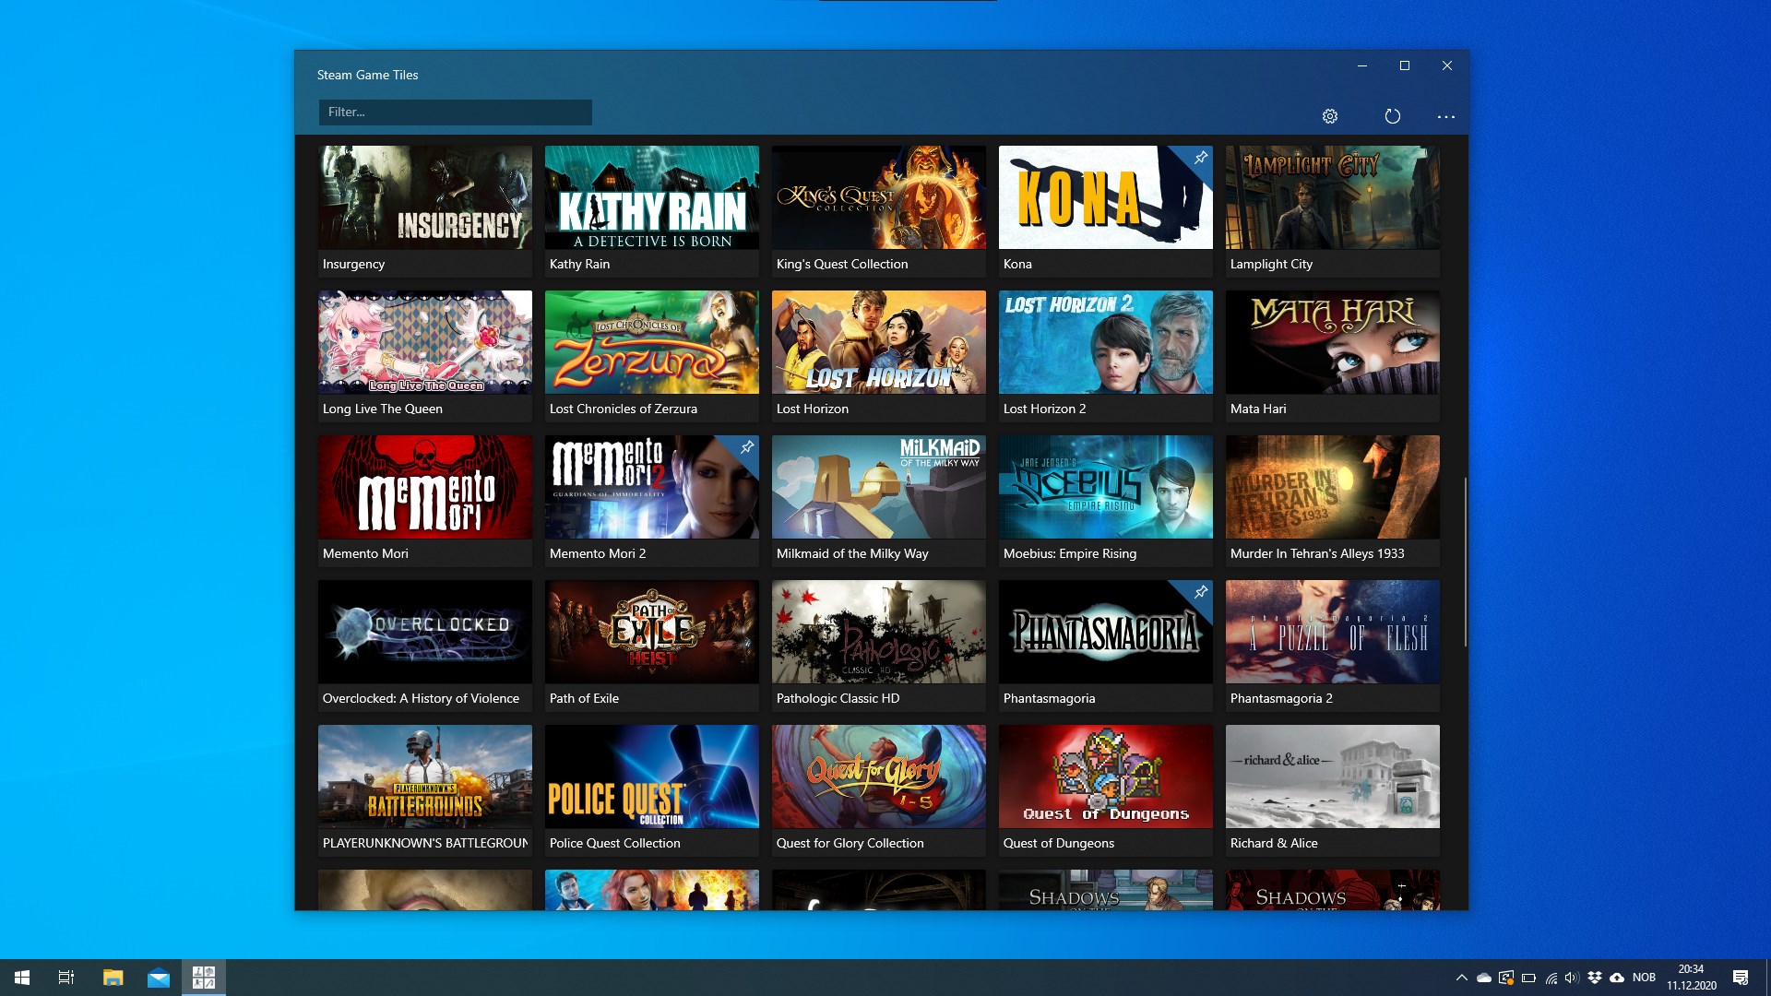
Task: Open the Path of Exile tile
Action: (651, 632)
